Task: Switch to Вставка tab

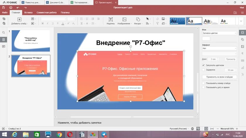Action: click(x=28, y=13)
